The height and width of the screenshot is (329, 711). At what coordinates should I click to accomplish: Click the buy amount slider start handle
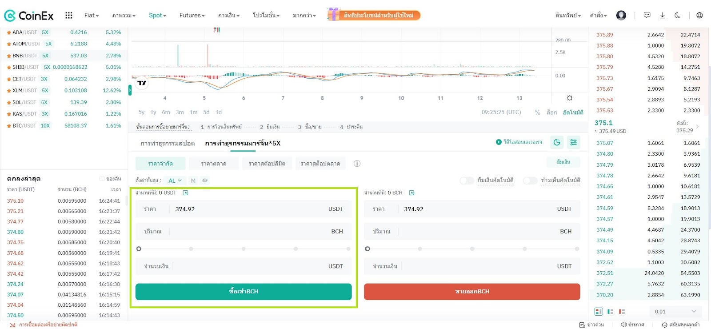[139, 249]
